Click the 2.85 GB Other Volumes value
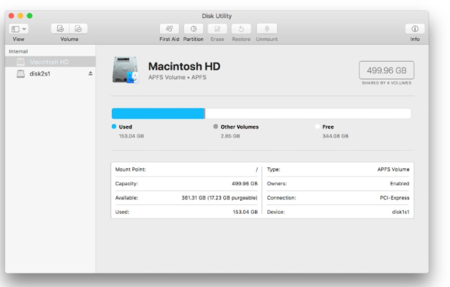 (230, 136)
